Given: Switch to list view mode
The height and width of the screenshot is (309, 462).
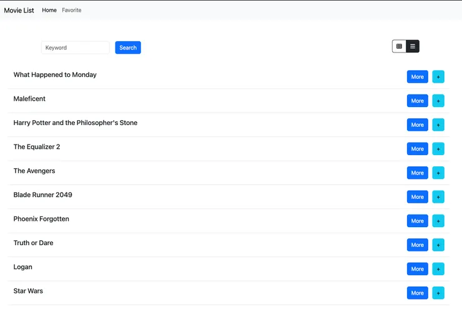Looking at the screenshot, I should coord(413,46).
